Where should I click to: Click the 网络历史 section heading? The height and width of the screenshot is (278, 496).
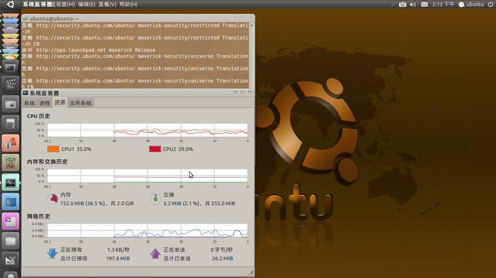click(38, 216)
